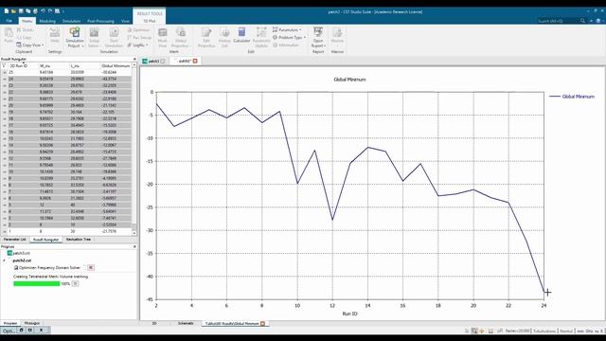Image resolution: width=606 pixels, height=341 pixels.
Task: Switch to the Schematic view tab
Action: [x=186, y=323]
